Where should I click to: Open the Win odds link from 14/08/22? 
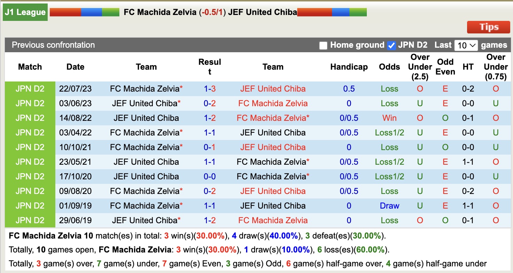click(389, 118)
